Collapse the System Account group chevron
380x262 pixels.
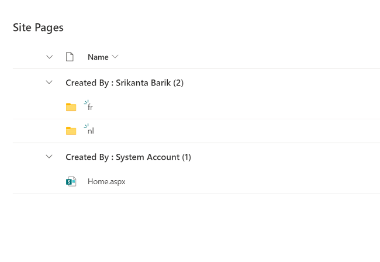[x=49, y=157]
